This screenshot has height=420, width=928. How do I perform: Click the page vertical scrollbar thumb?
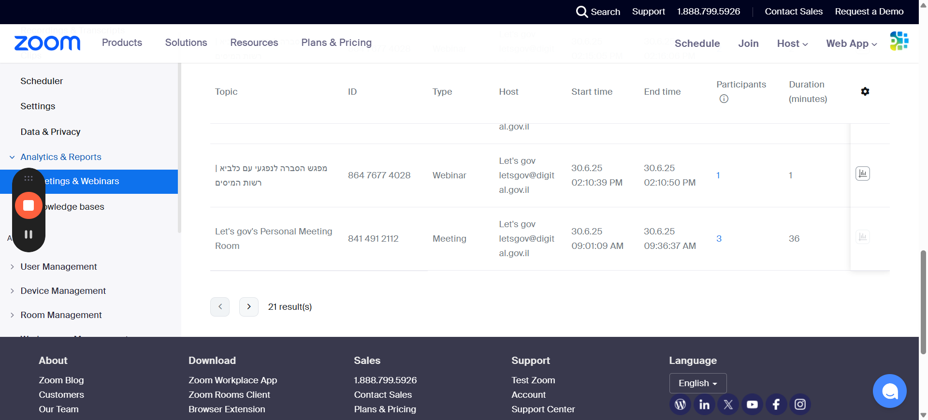pyautogui.click(x=923, y=302)
